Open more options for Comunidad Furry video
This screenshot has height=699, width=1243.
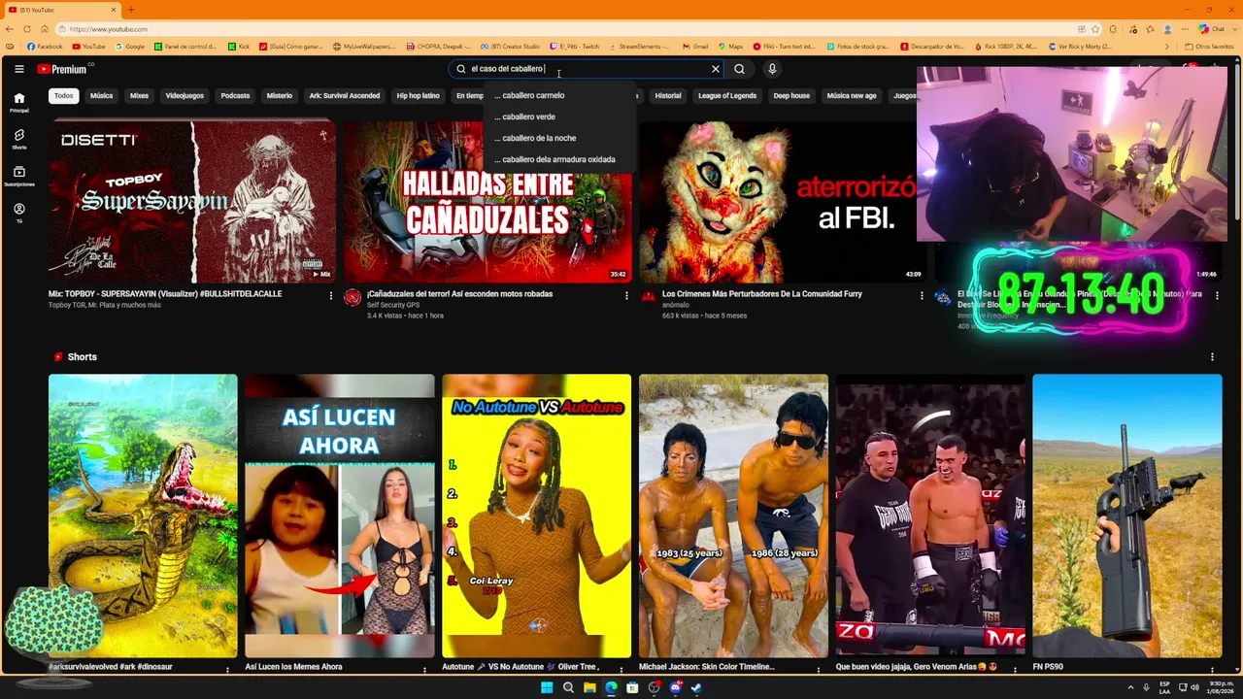pyautogui.click(x=921, y=295)
